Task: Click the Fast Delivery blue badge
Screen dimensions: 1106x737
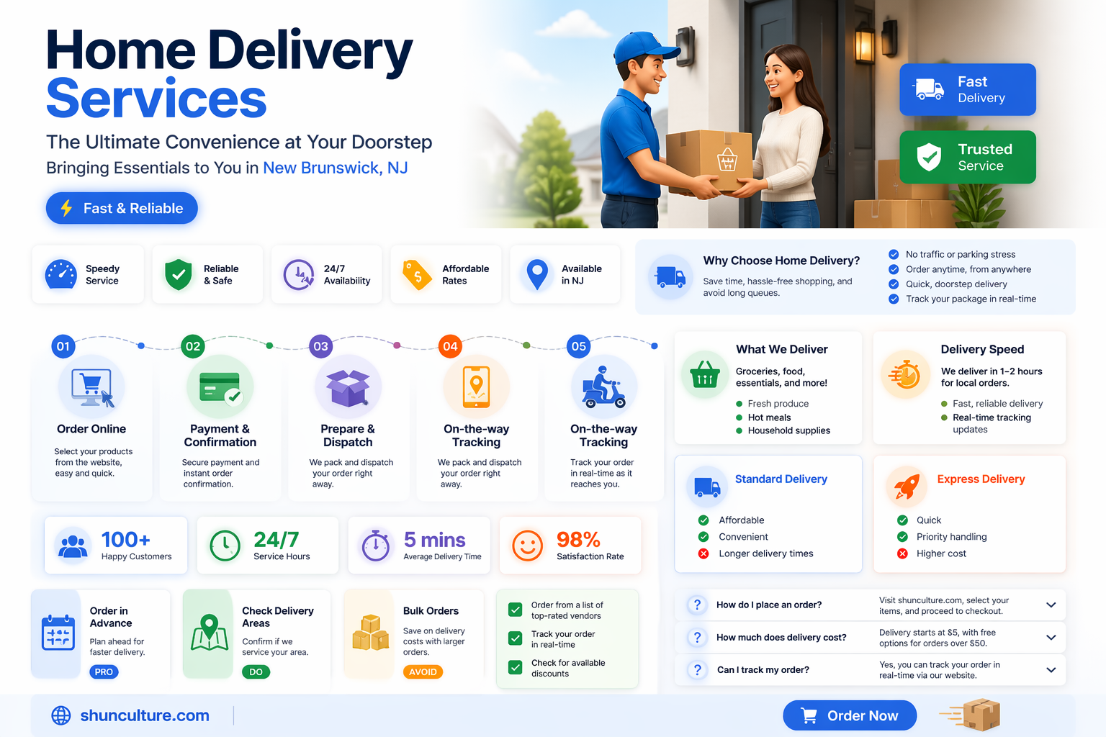Action: coord(968,89)
